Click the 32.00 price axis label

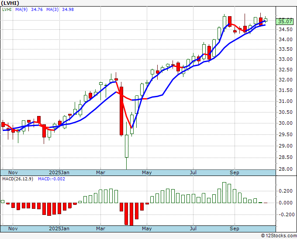tap(286, 80)
